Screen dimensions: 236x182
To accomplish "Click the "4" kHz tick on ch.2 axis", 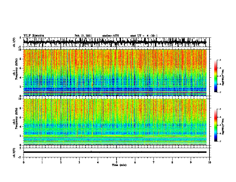I will 21,127.
